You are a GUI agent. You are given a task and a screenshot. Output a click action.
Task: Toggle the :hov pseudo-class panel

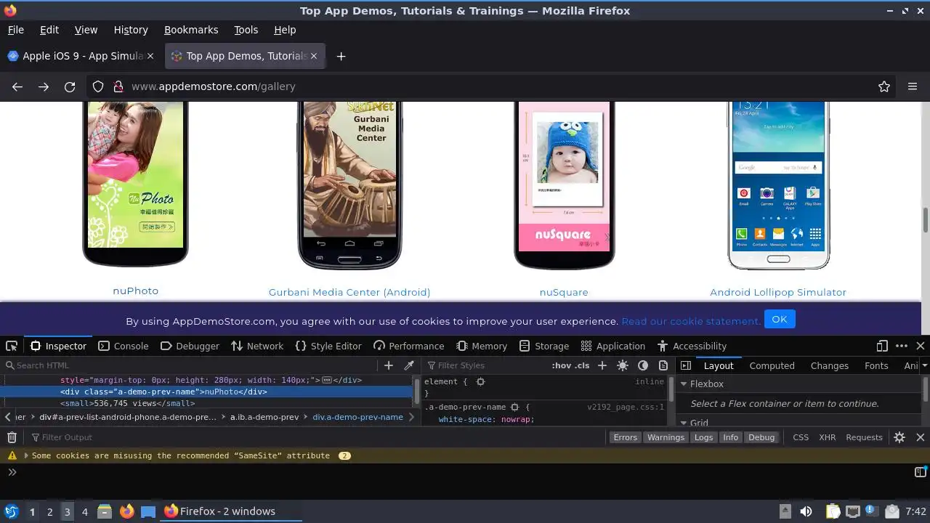tap(562, 365)
